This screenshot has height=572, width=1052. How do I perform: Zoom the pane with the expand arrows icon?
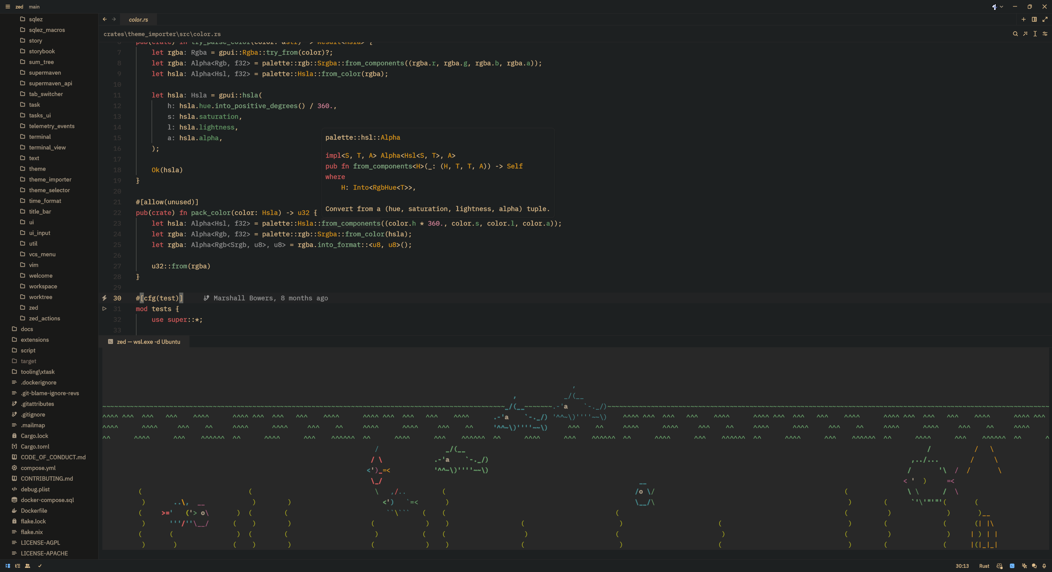coord(1045,19)
